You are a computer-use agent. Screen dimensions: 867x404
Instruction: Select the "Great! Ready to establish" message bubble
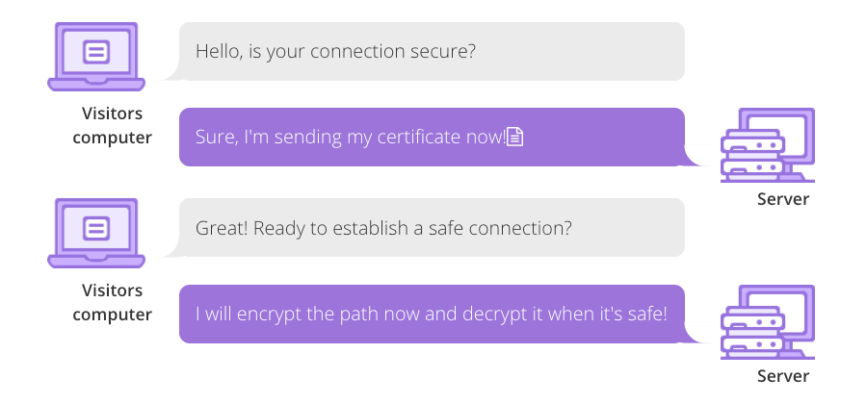[431, 228]
